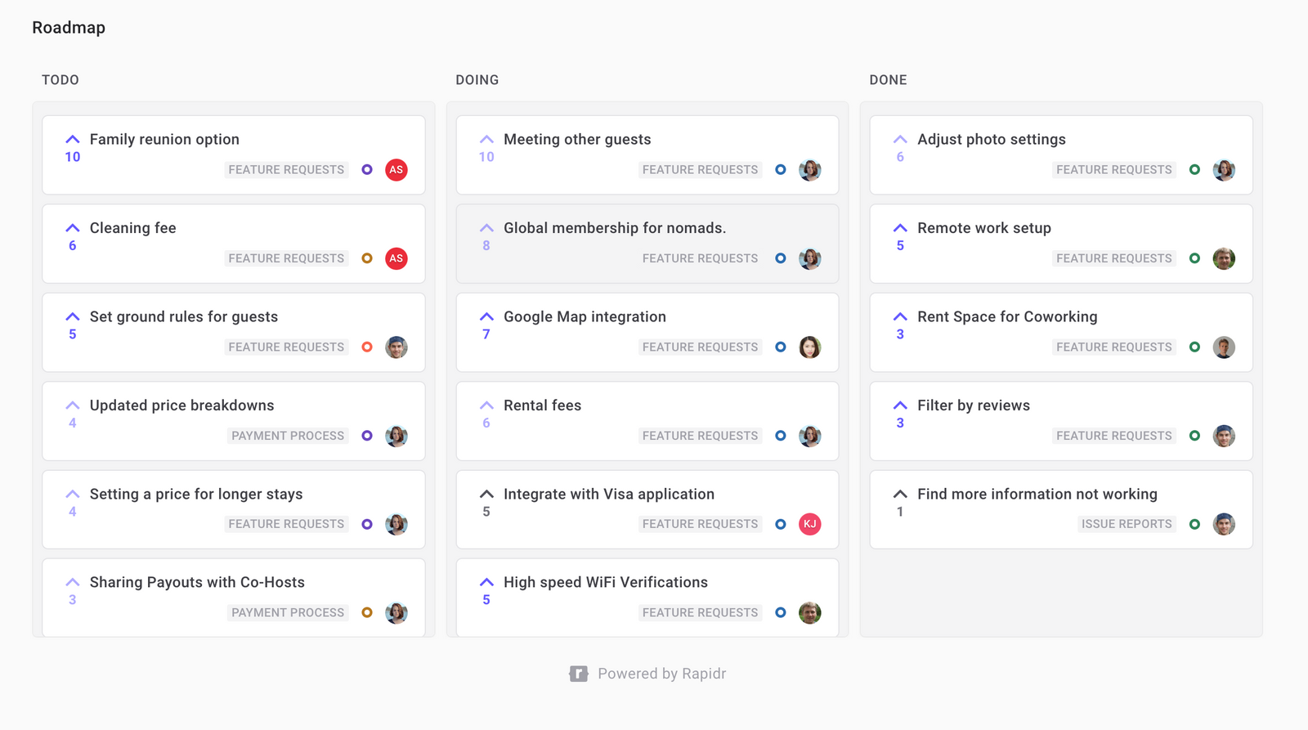Click the Rapidr logo icon in the footer
The image size is (1308, 730).
[578, 673]
